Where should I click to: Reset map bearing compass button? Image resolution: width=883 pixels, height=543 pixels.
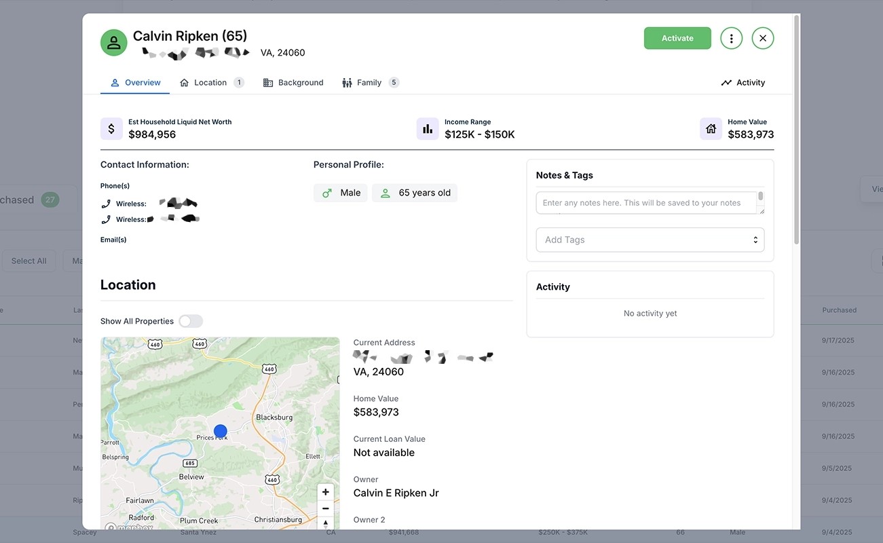click(x=326, y=523)
